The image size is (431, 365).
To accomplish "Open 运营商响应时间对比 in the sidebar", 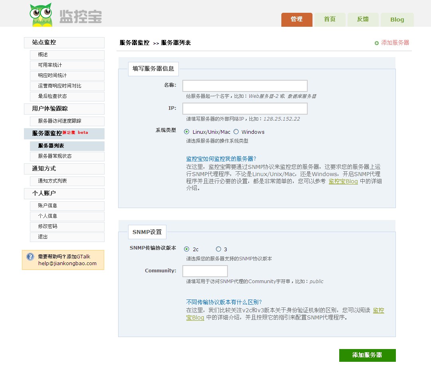I will 67,86.
